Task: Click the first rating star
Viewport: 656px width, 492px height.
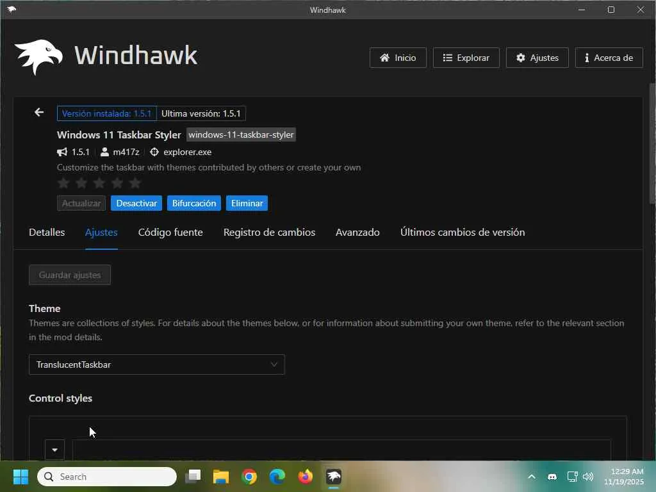Action: pyautogui.click(x=63, y=183)
